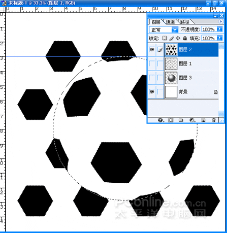Hide the 背景 layer using its eye icon
The height and width of the screenshot is (233, 227).
click(x=152, y=92)
